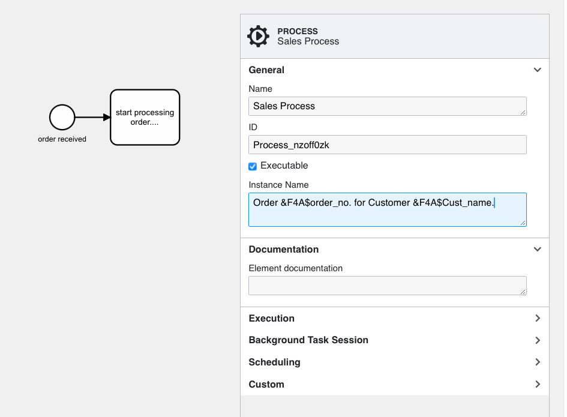Expand the Background Task Session section
Image resolution: width=567 pixels, height=417 pixels.
[395, 340]
